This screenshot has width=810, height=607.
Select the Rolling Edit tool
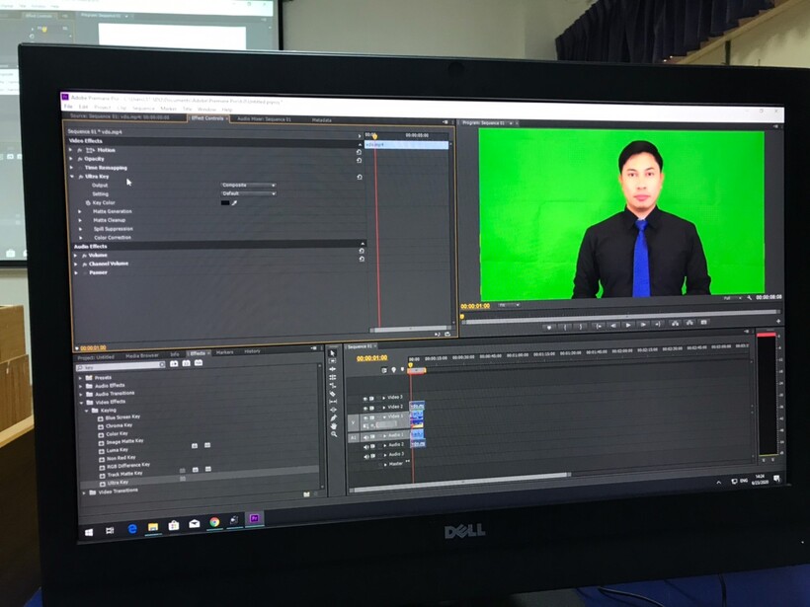(x=333, y=377)
